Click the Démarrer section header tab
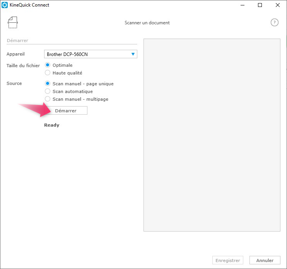 point(17,41)
